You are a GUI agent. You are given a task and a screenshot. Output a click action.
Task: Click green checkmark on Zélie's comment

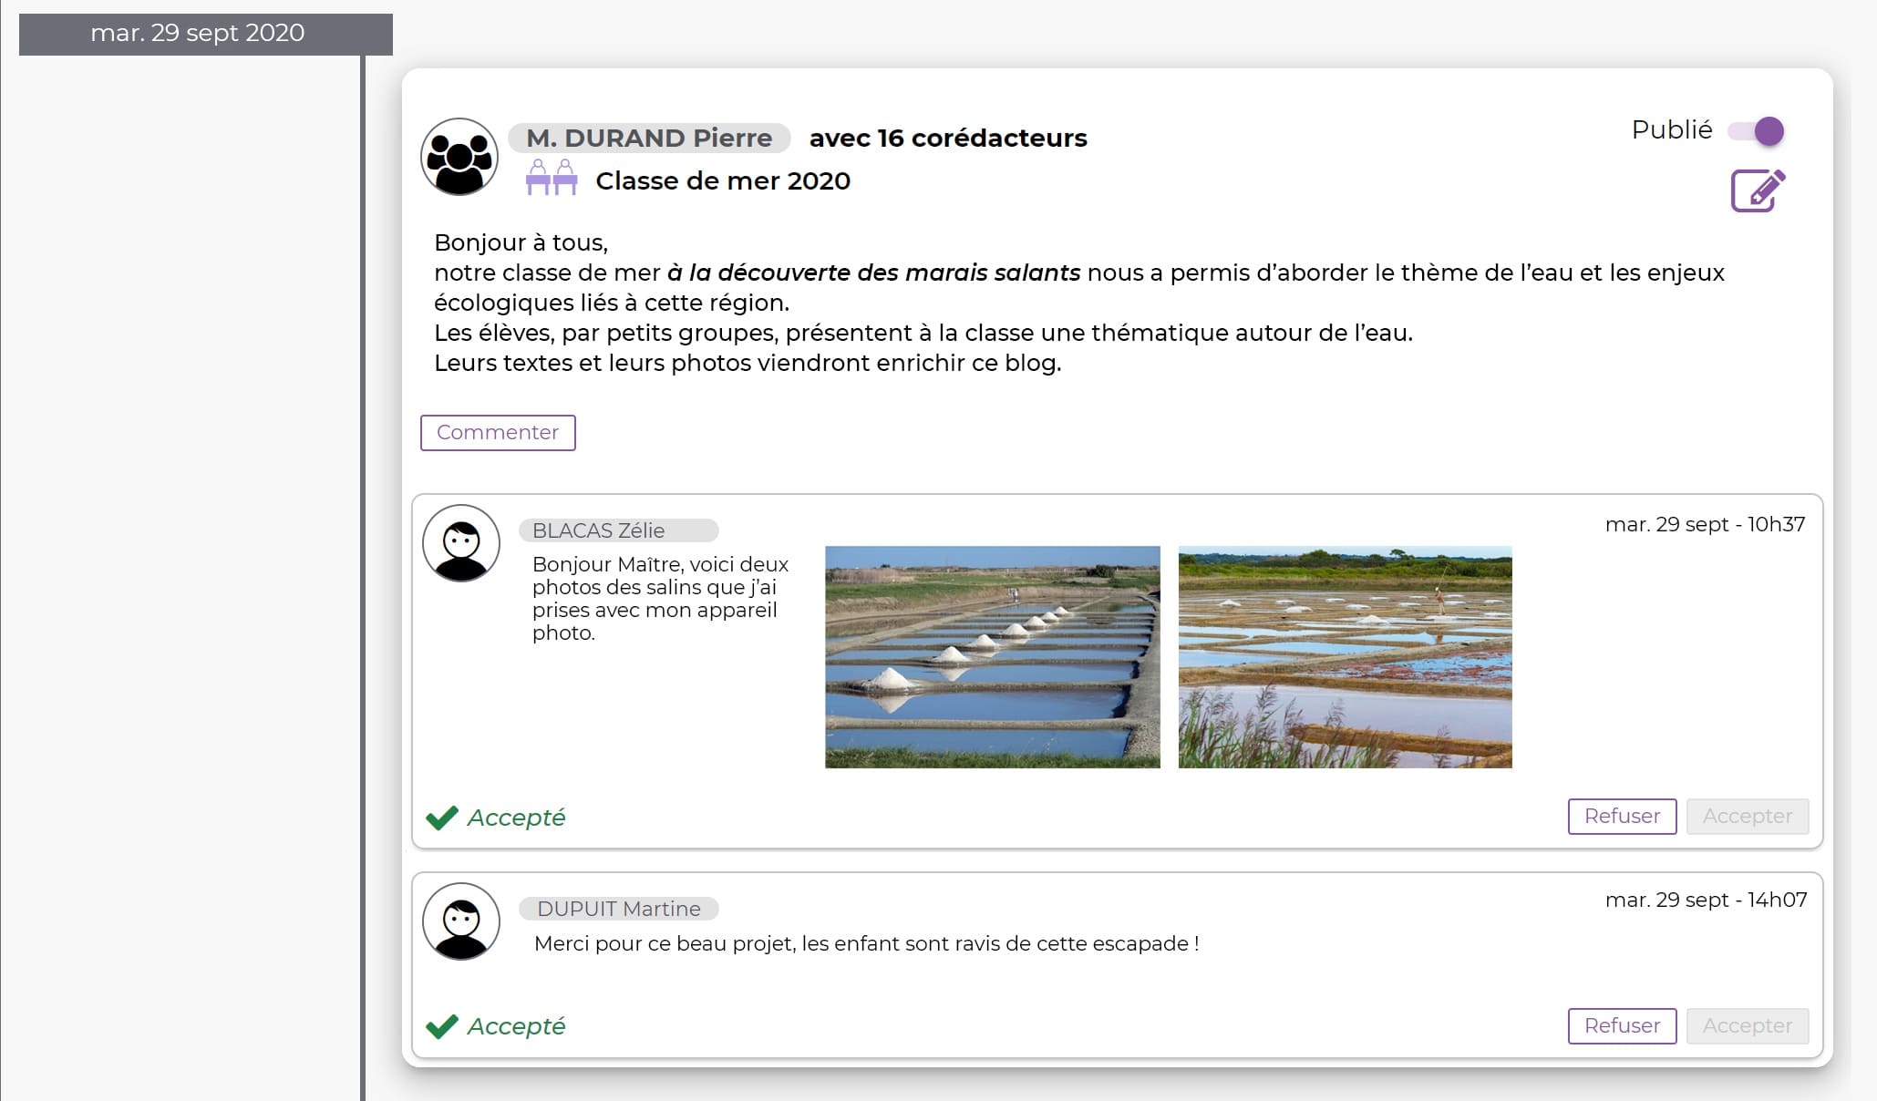442,818
